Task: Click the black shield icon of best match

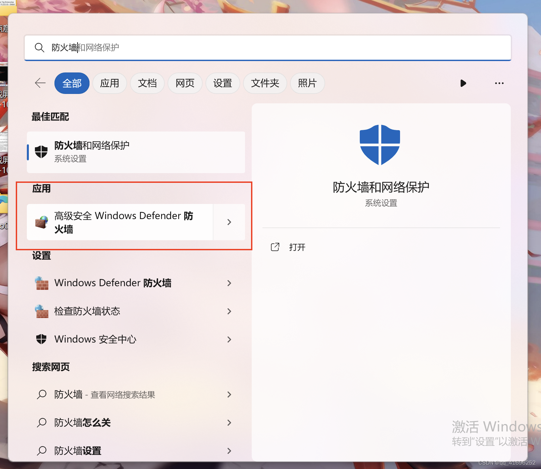Action: tap(41, 152)
